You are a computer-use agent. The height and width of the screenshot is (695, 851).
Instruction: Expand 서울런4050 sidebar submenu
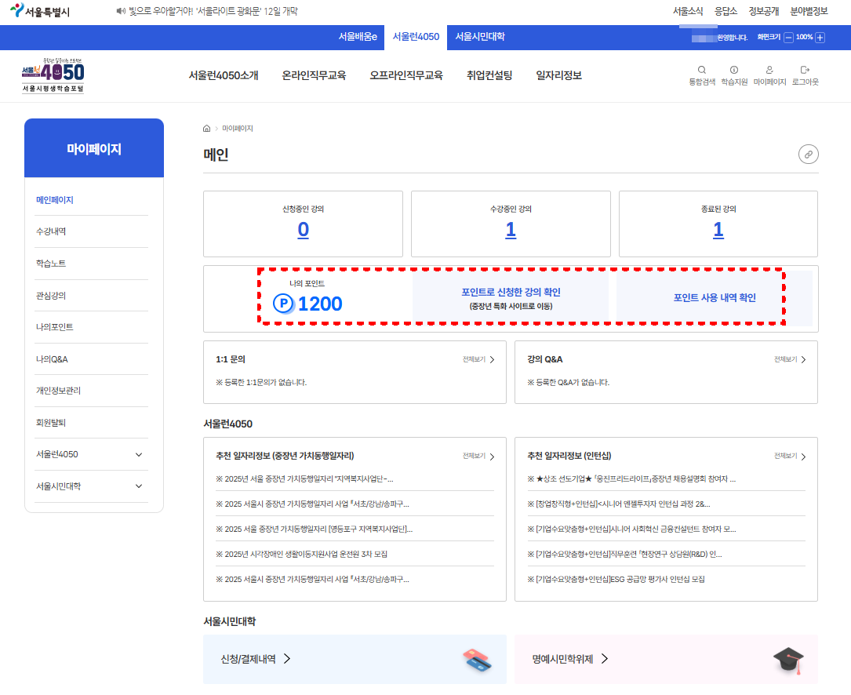click(x=139, y=454)
